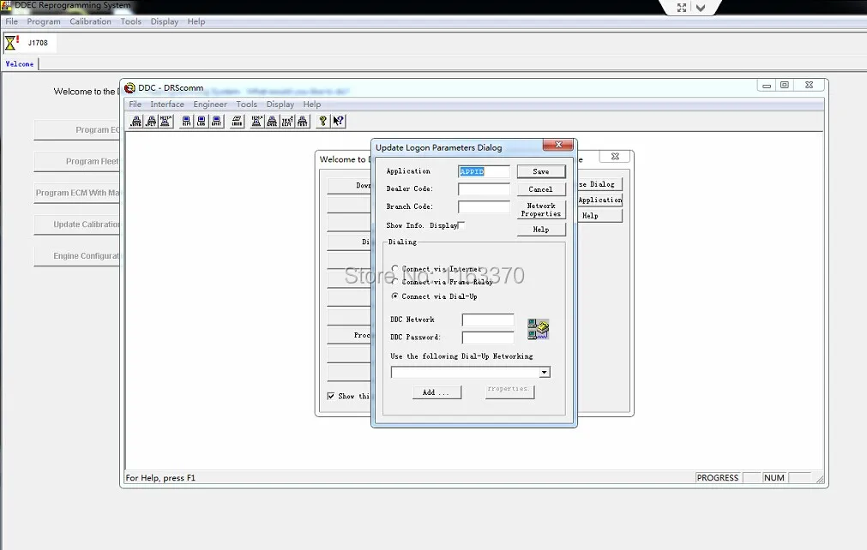Viewport: 867px width, 550px height.
Task: Click Help button in the Welcome dialog behind
Action: pos(600,216)
